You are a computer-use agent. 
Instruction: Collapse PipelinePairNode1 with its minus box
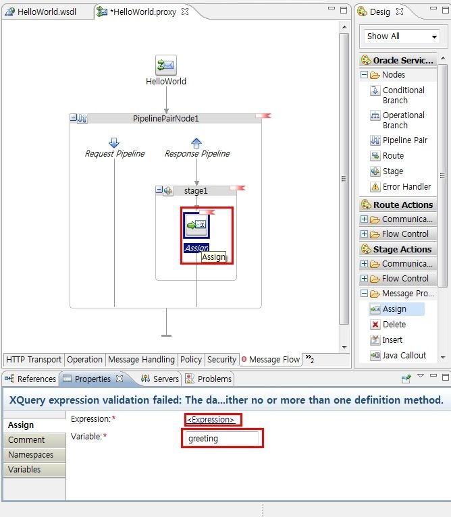point(73,117)
